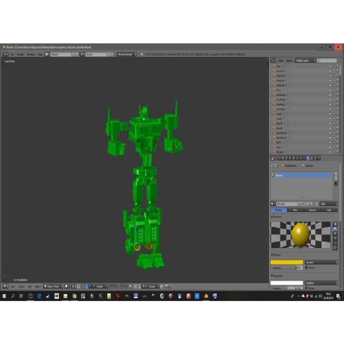Click the Diffuse Intensity slider
344x344 pixels.
coord(287,267)
